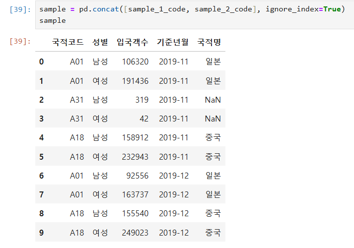Click the 국적코드 column header
This screenshot has width=354, height=248.
[x=68, y=42]
